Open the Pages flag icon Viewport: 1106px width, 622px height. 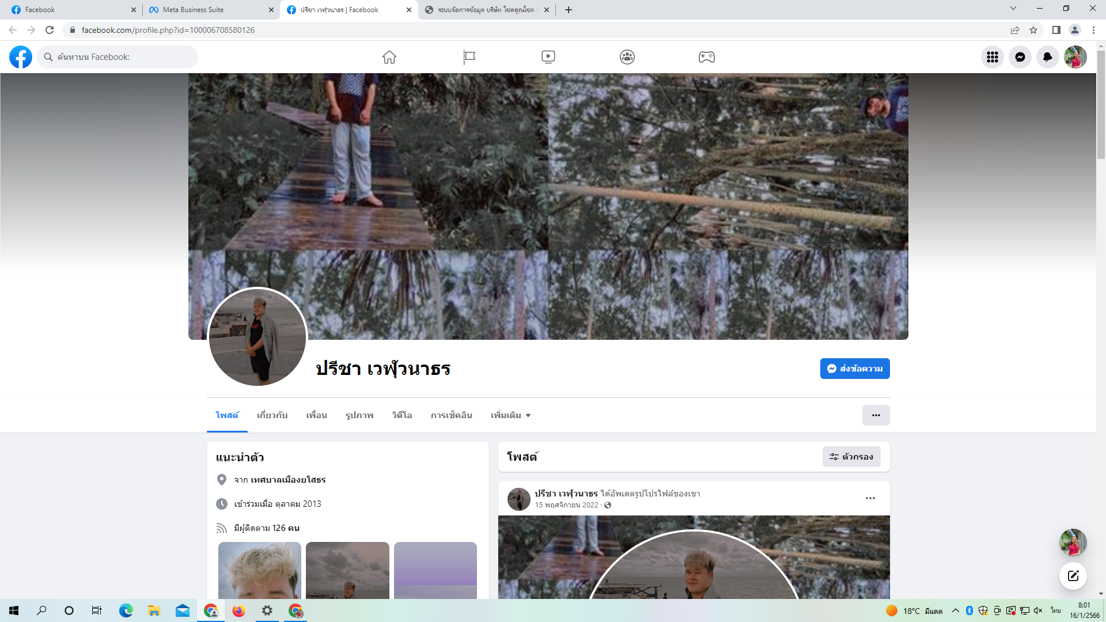(469, 57)
